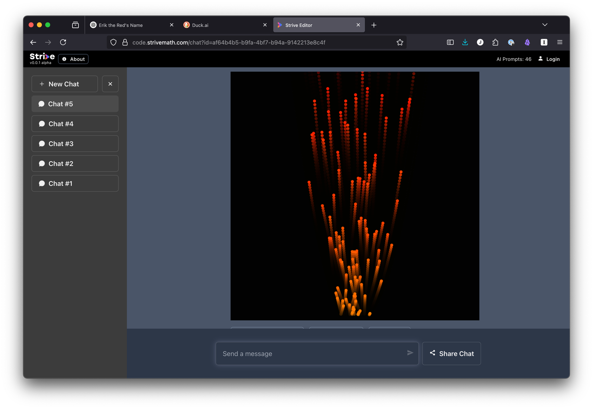Image resolution: width=593 pixels, height=409 pixels.
Task: Click the send message arrow icon
Action: [410, 353]
